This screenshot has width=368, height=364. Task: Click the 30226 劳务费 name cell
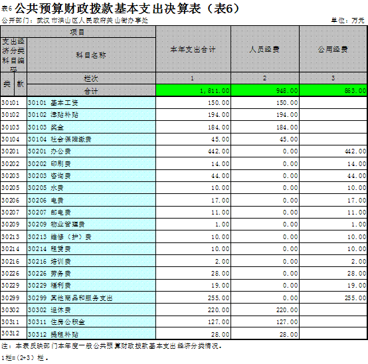click(x=91, y=273)
